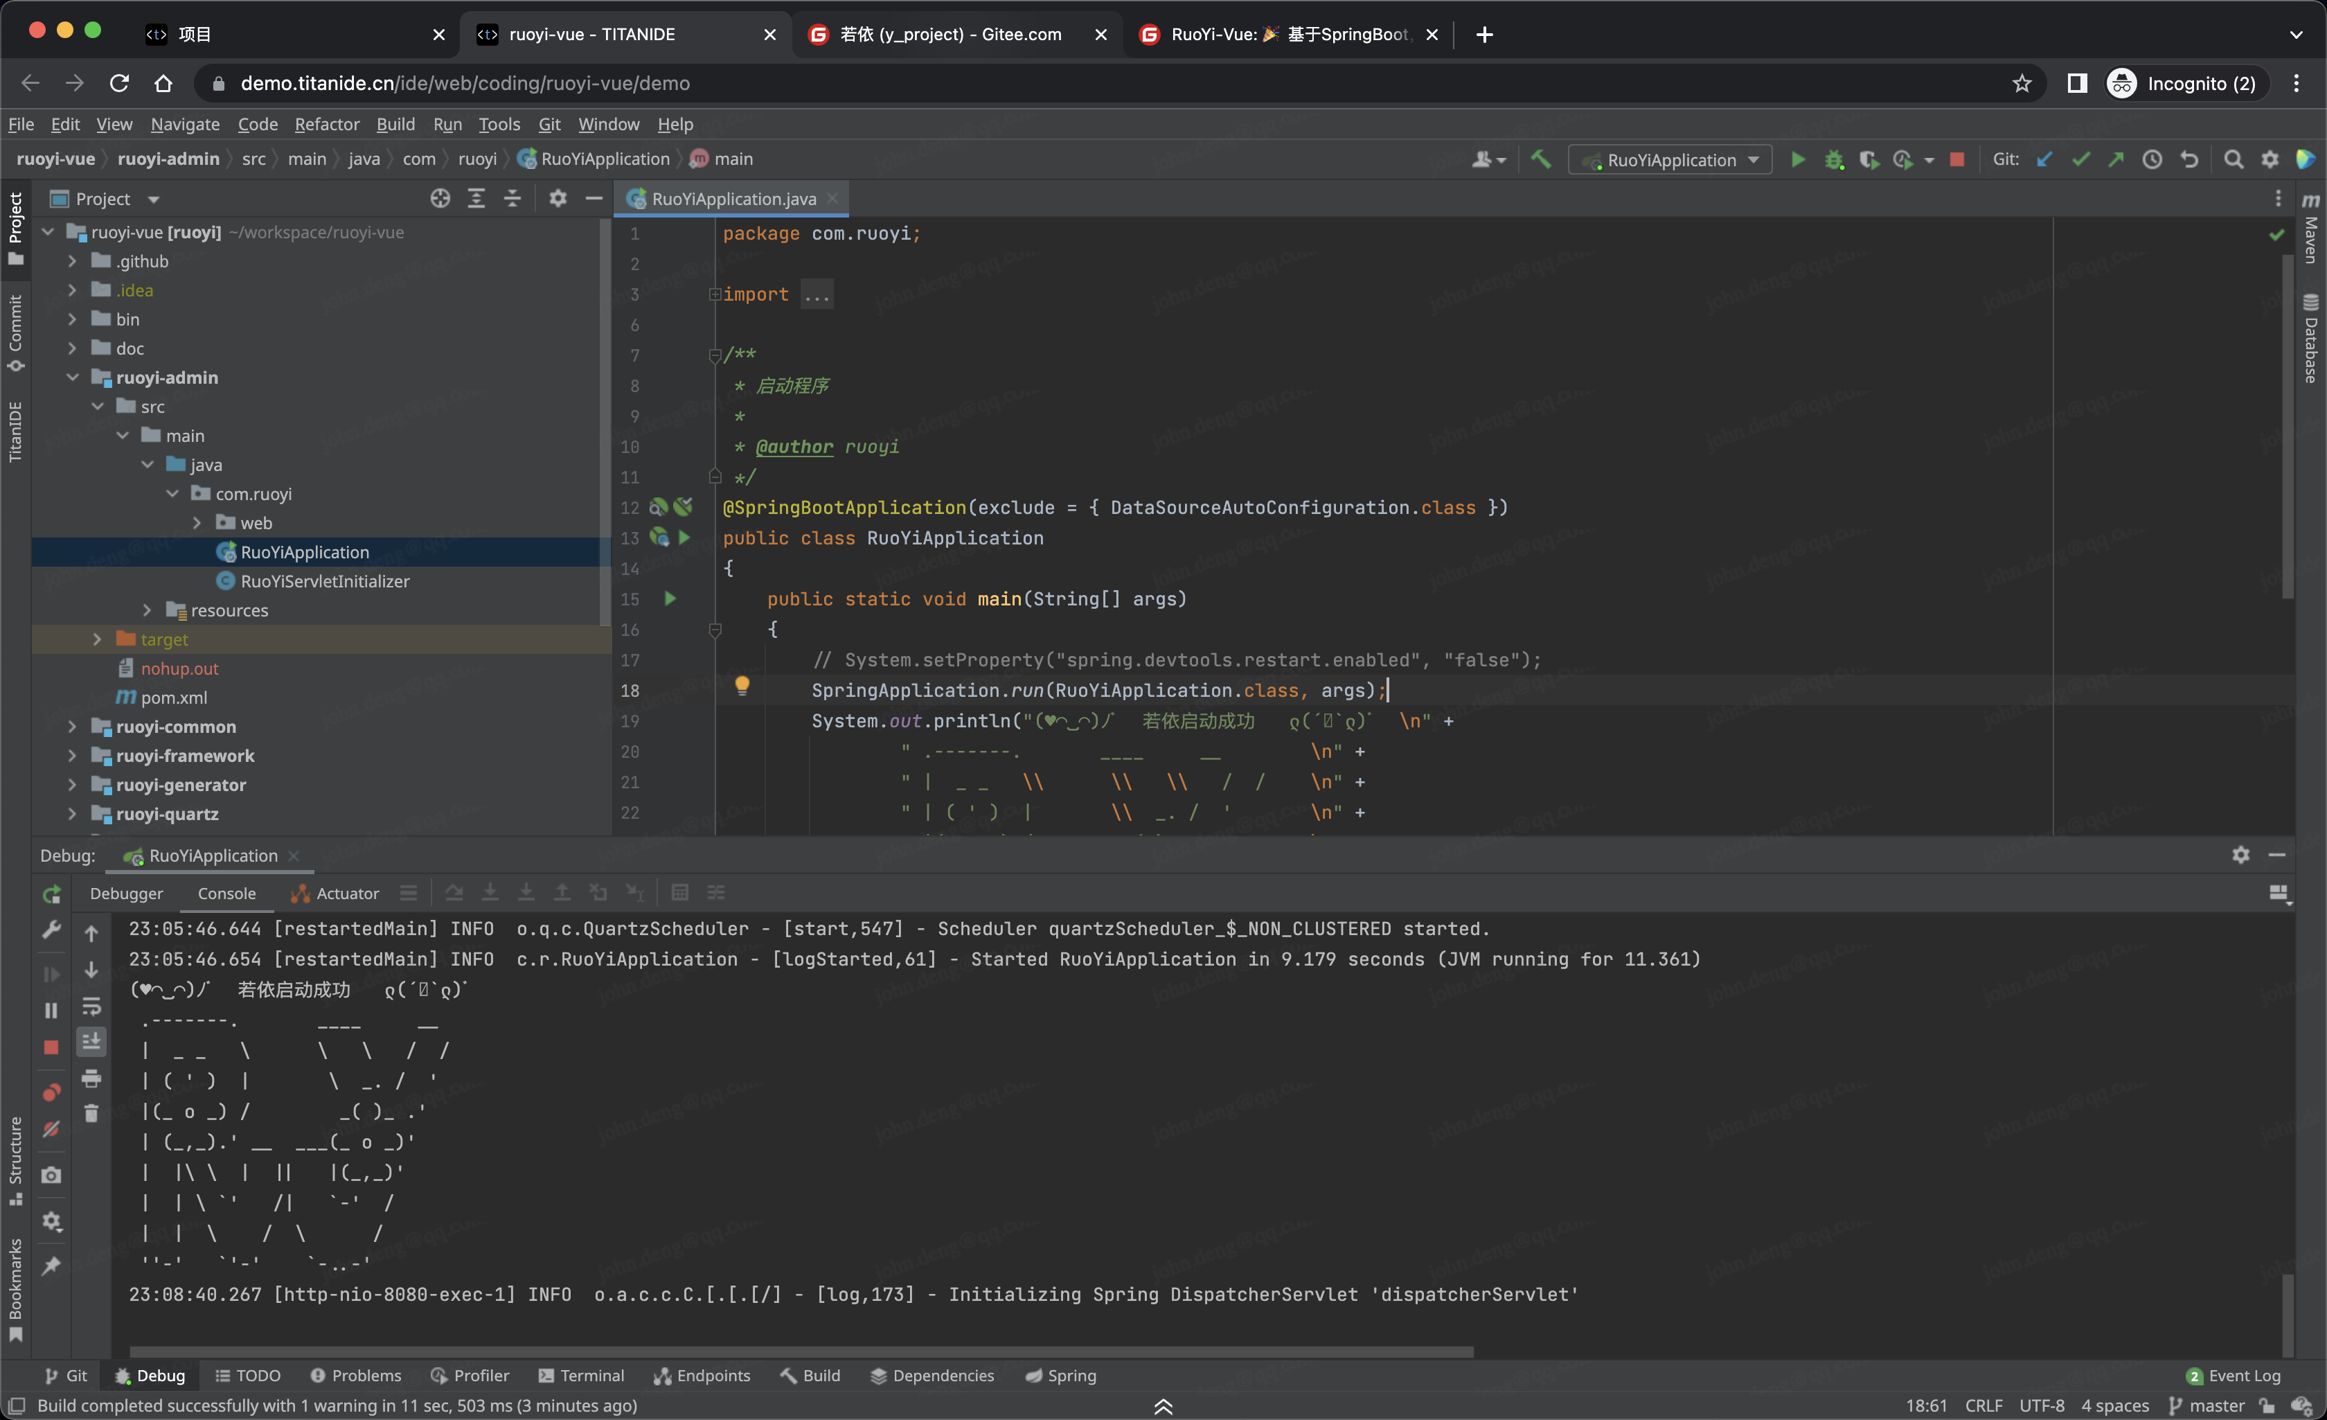Click the red Stop icon in main toolbar

click(1956, 160)
